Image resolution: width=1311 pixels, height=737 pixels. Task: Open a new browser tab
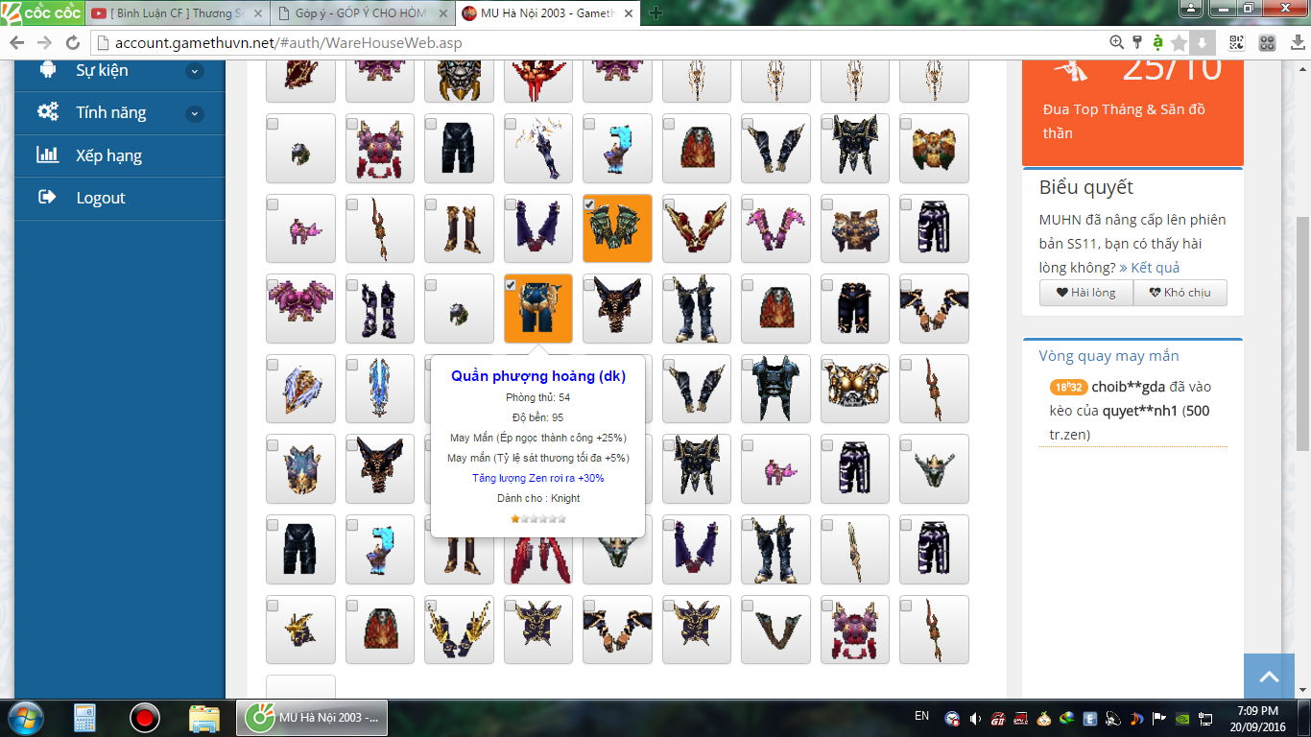(656, 13)
